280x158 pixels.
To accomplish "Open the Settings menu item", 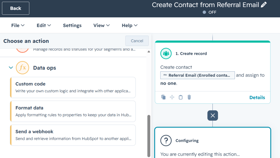I will click(72, 25).
